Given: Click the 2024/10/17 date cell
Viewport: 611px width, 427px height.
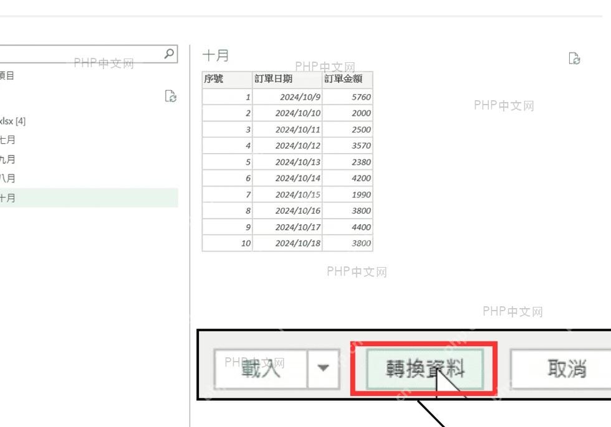Looking at the screenshot, I should [287, 227].
